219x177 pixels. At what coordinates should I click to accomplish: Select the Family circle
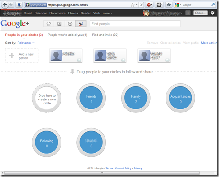click(x=136, y=98)
